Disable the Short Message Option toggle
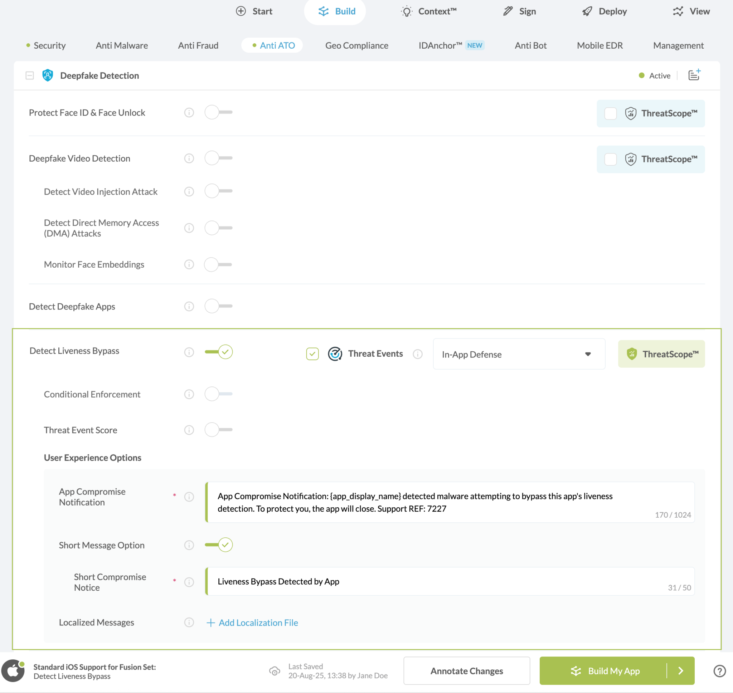Screen dimensions: 733x693 (x=219, y=545)
